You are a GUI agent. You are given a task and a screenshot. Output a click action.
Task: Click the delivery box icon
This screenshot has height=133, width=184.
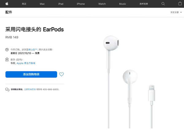7,50
